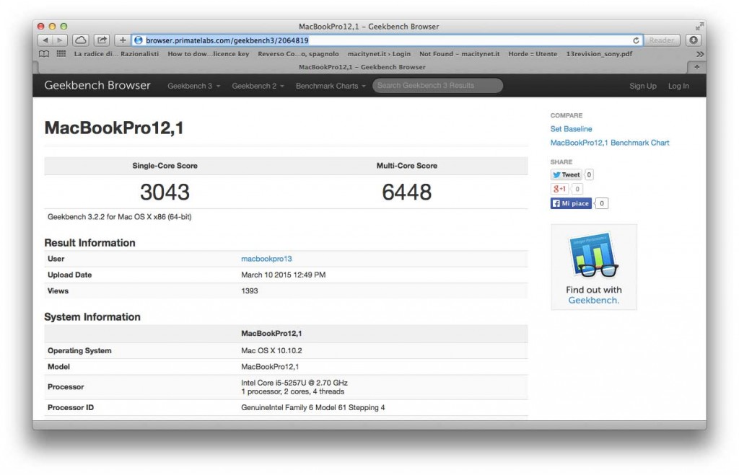This screenshot has height=475, width=739.
Task: Click Sign Up in the navbar
Action: pos(643,86)
